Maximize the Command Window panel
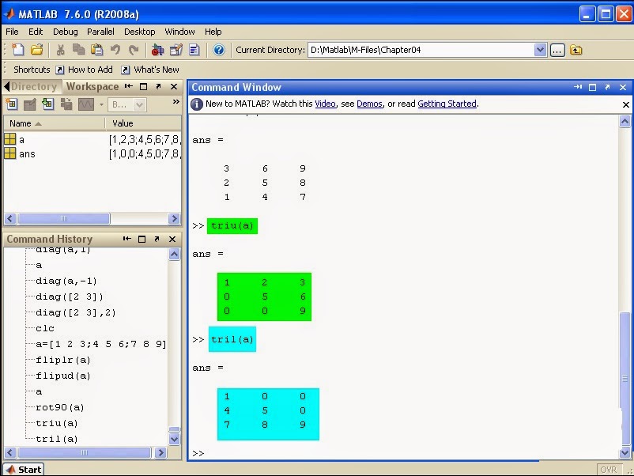This screenshot has height=476, width=634. [592, 87]
